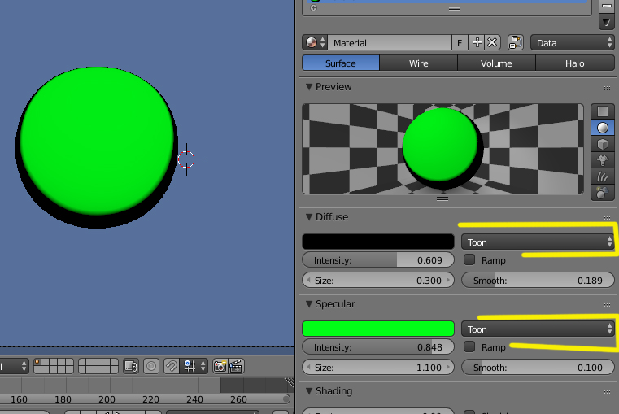Collapse the Specular panel
Screen dimensions: 619x414
(309, 304)
